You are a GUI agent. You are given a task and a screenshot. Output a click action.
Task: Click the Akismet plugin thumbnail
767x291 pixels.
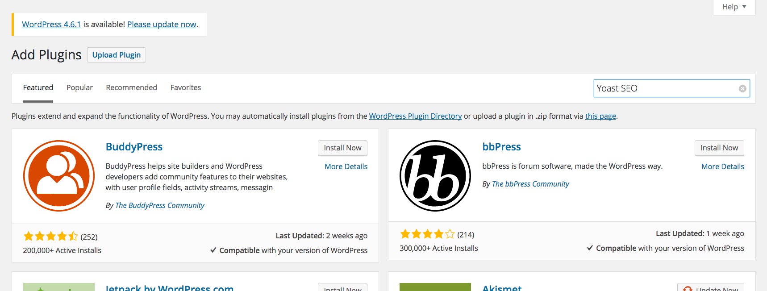click(x=435, y=287)
